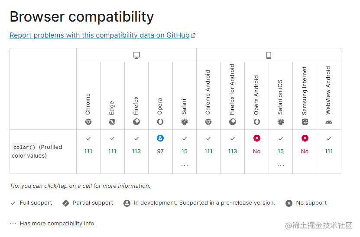Viewport: 360px width, 237px height.
Task: Expand Safari on iOS compatibility details
Action: coord(281,165)
